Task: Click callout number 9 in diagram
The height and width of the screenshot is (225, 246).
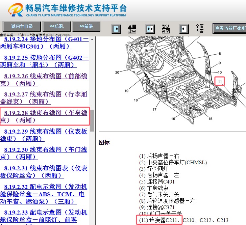Action: [220, 63]
